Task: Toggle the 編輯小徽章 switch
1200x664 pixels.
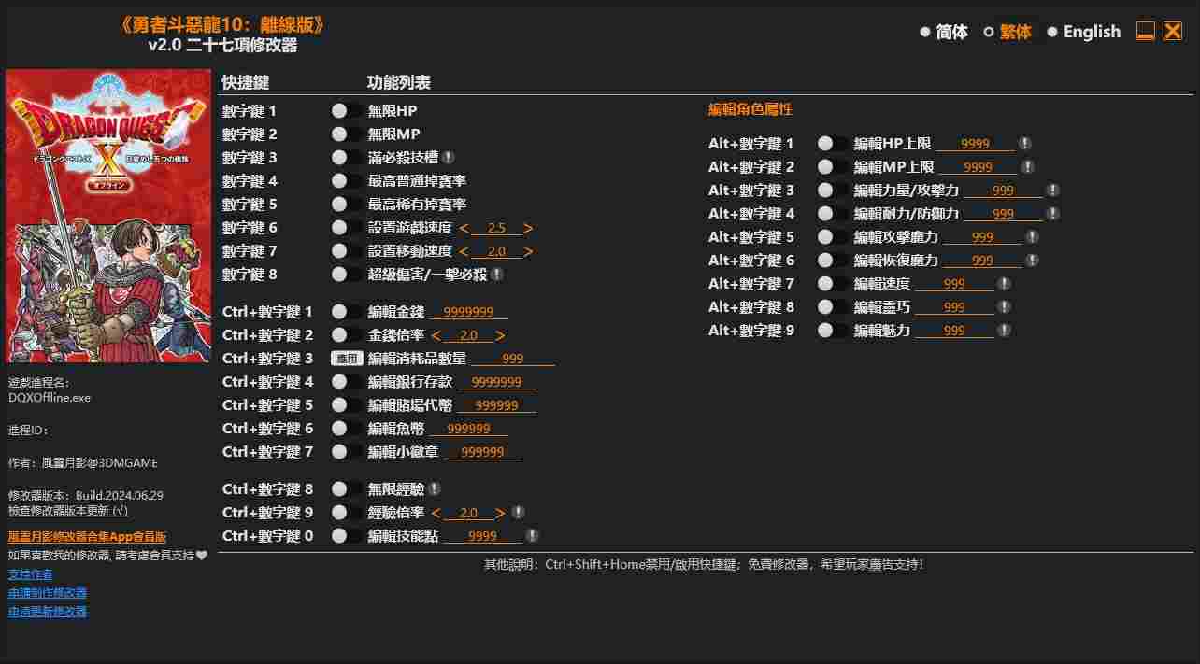Action: pyautogui.click(x=347, y=452)
